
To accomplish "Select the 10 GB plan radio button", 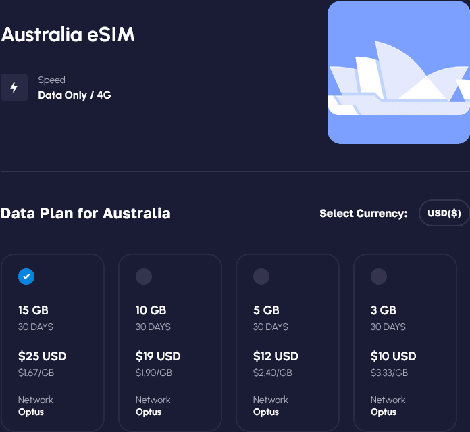I will [x=144, y=276].
